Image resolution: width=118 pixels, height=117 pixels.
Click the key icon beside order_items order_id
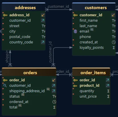pyautogui.click(x=75, y=80)
